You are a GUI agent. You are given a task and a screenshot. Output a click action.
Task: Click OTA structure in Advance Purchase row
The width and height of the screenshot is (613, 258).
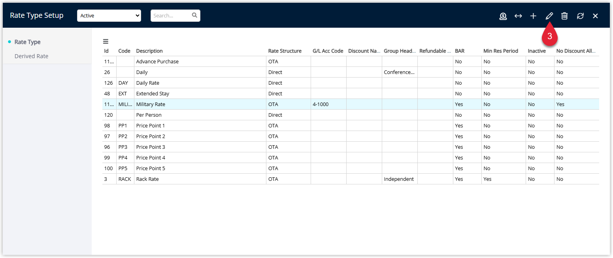[x=289, y=62]
